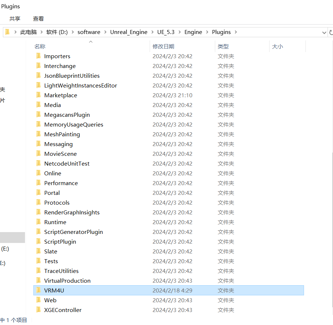This screenshot has height=325, width=333.
Task: Navigate to Unreal_Engine in the breadcrumb
Action: tap(129, 32)
